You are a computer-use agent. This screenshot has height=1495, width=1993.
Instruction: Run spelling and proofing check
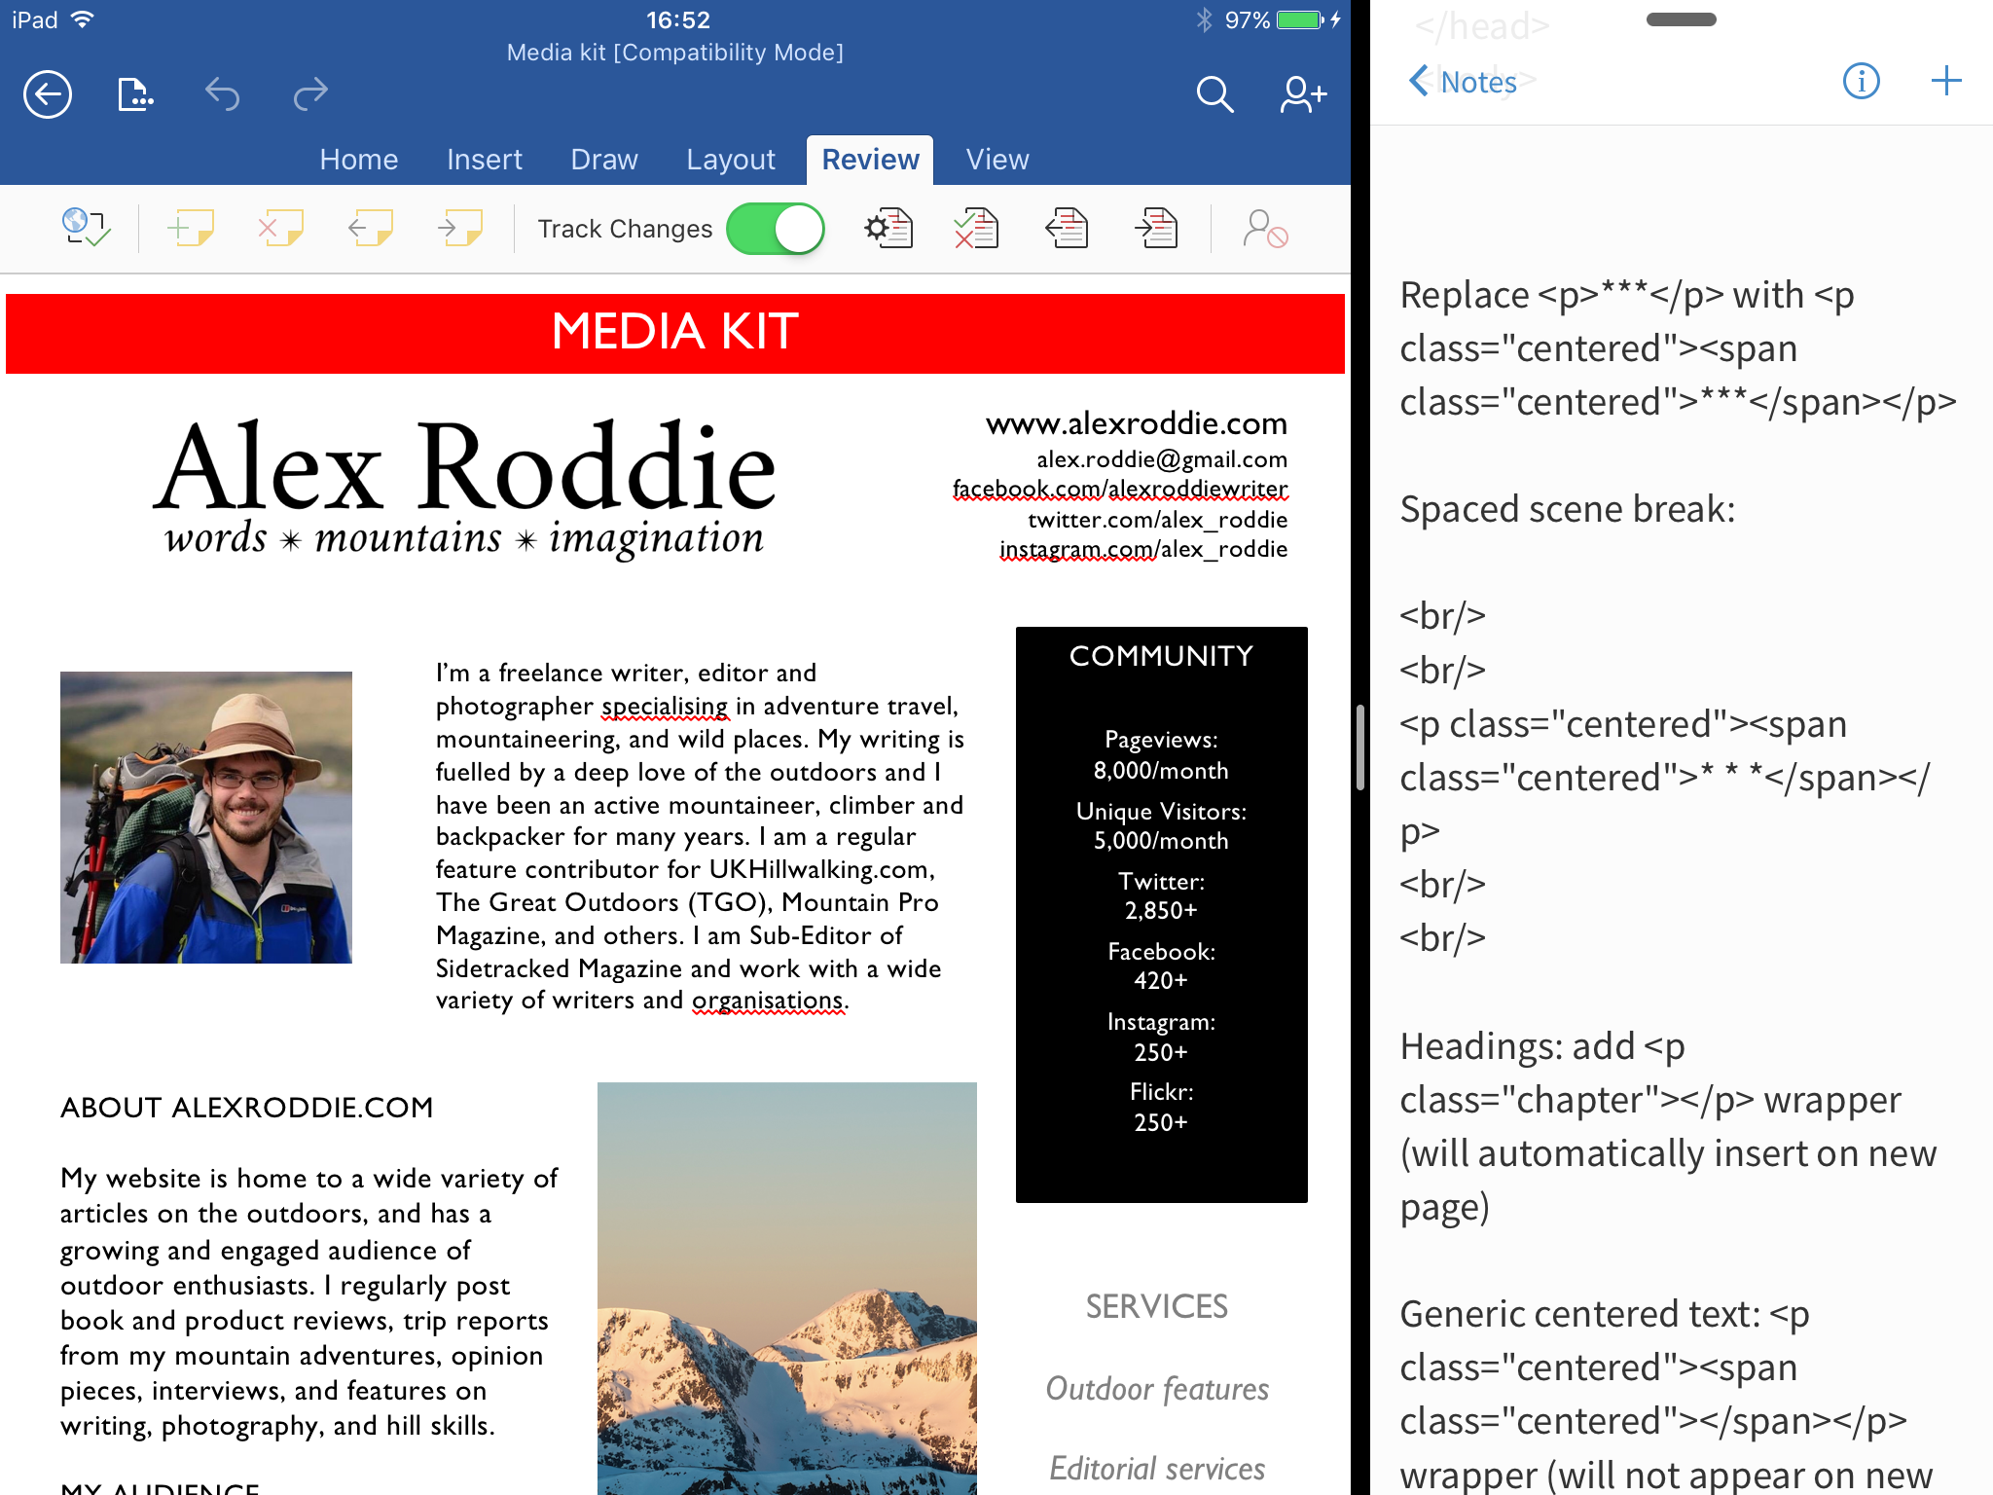click(86, 229)
